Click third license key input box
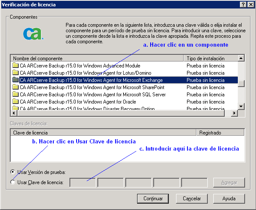 [138, 182]
